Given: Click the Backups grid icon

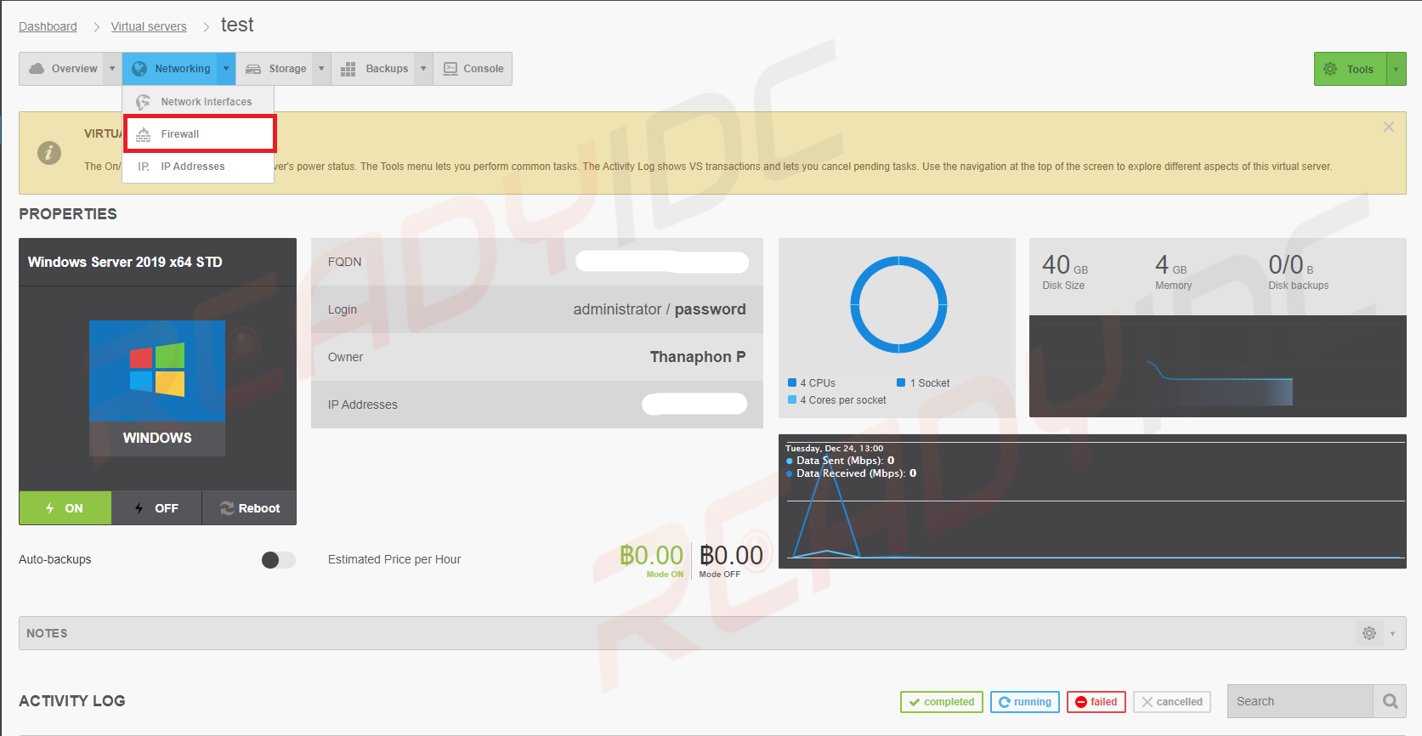Looking at the screenshot, I should click(x=348, y=70).
